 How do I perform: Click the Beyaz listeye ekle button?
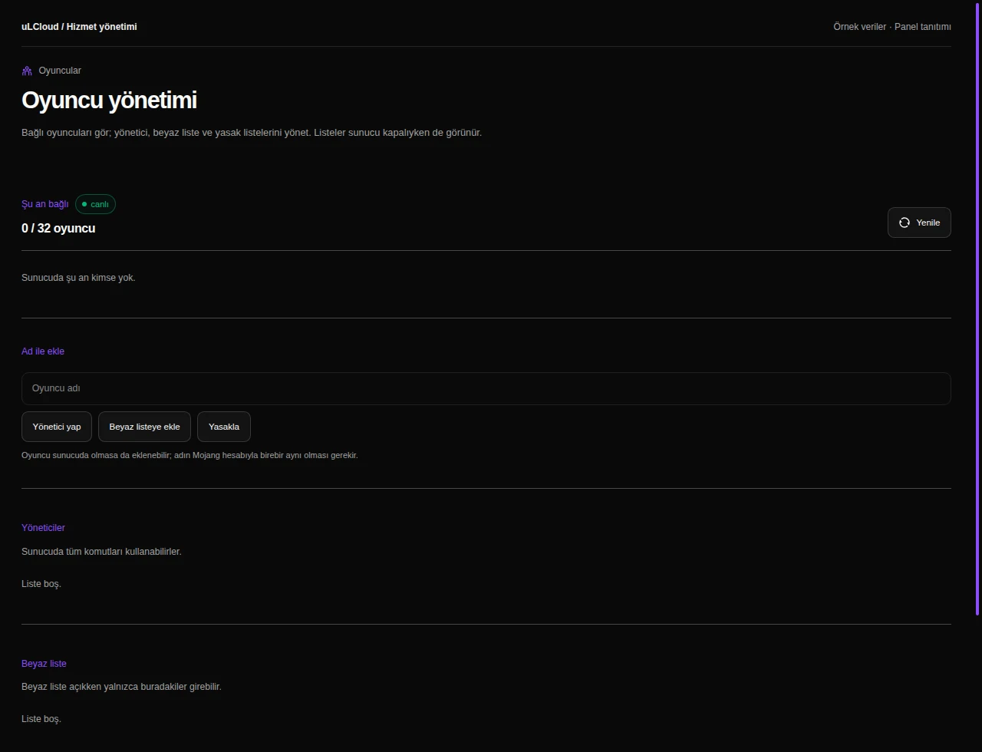(x=144, y=427)
